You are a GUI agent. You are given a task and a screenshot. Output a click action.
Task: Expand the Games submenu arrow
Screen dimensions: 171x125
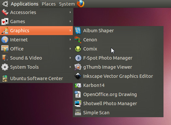[70, 21]
